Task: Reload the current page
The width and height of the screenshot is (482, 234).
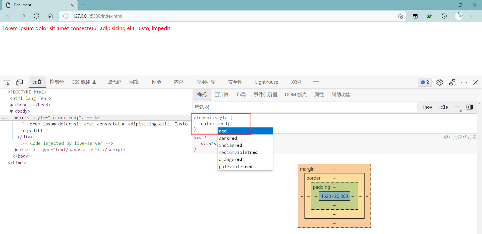Action: click(x=36, y=16)
